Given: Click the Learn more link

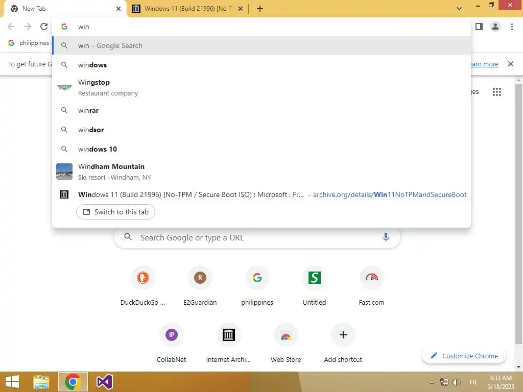Looking at the screenshot, I should pyautogui.click(x=484, y=64).
